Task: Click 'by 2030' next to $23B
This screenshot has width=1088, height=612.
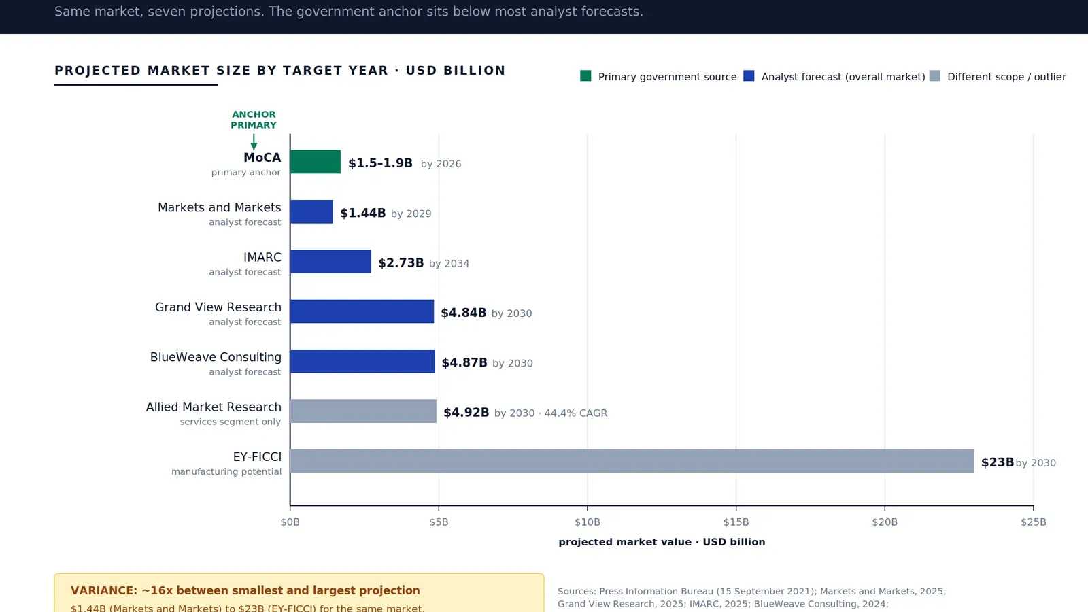Action: (x=1036, y=464)
